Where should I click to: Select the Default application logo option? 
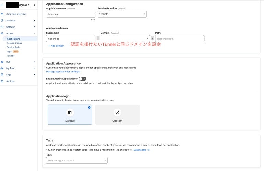(70, 115)
